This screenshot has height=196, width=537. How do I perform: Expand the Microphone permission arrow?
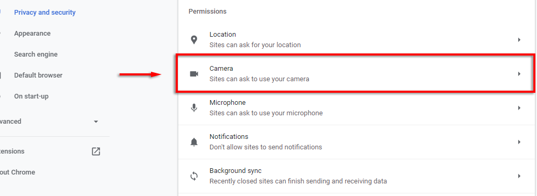point(519,108)
